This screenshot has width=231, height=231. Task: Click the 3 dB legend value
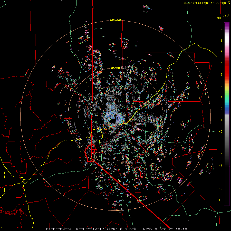tap(222, 74)
